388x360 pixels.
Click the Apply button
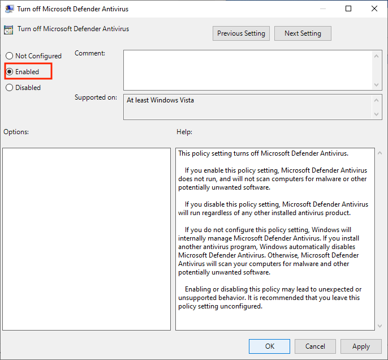(x=361, y=346)
